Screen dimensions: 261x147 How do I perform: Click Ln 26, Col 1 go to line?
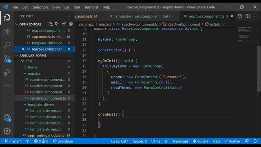pos(120,141)
